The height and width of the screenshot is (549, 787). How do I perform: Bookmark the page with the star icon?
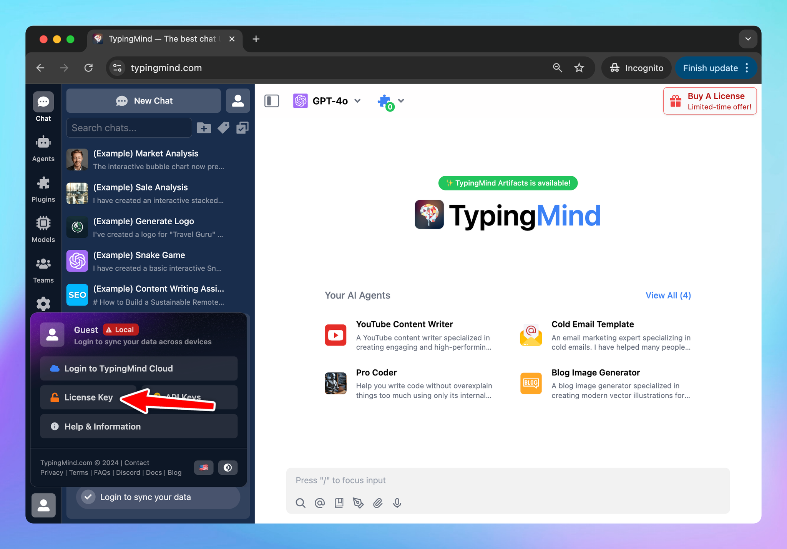pyautogui.click(x=579, y=68)
